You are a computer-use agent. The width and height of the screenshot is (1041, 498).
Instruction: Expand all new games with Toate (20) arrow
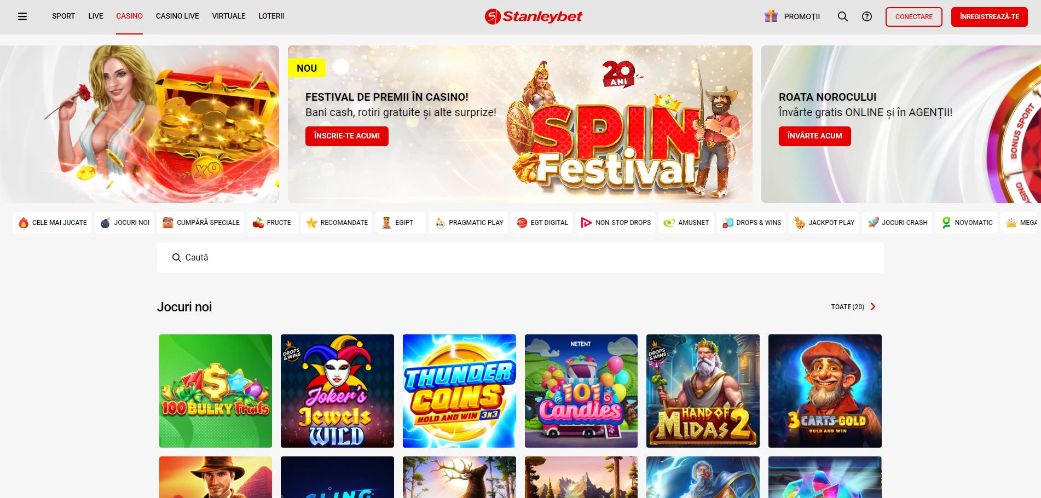tap(853, 307)
